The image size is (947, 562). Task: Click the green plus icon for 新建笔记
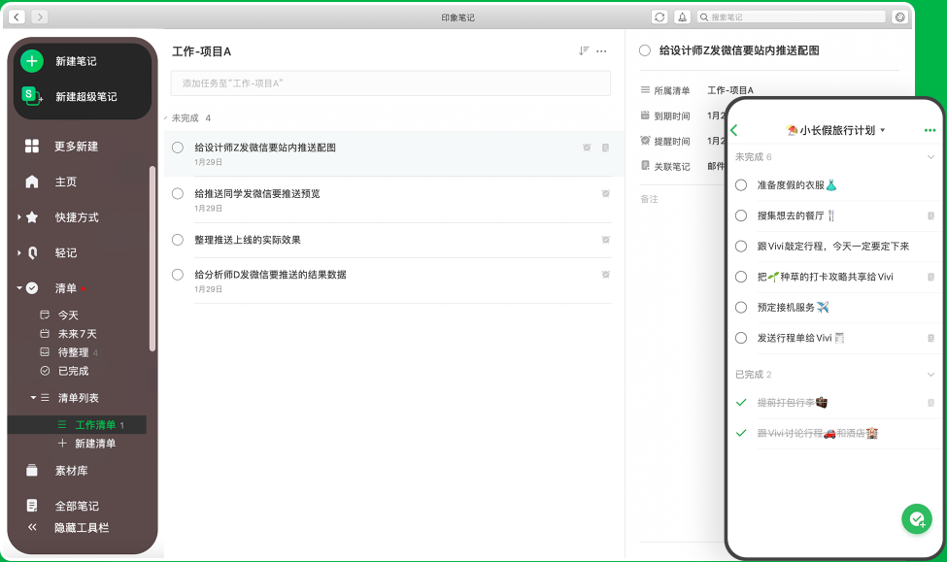pos(32,61)
